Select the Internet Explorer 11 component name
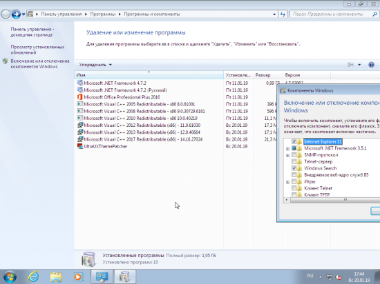The image size is (380, 284). click(323, 141)
